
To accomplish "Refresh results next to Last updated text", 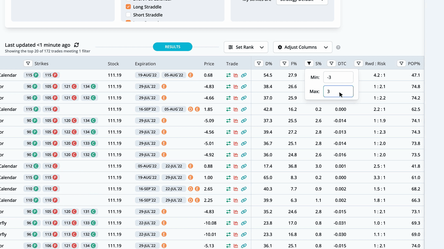I will click(76, 45).
